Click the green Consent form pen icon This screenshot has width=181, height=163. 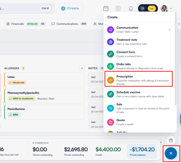[x=111, y=54]
